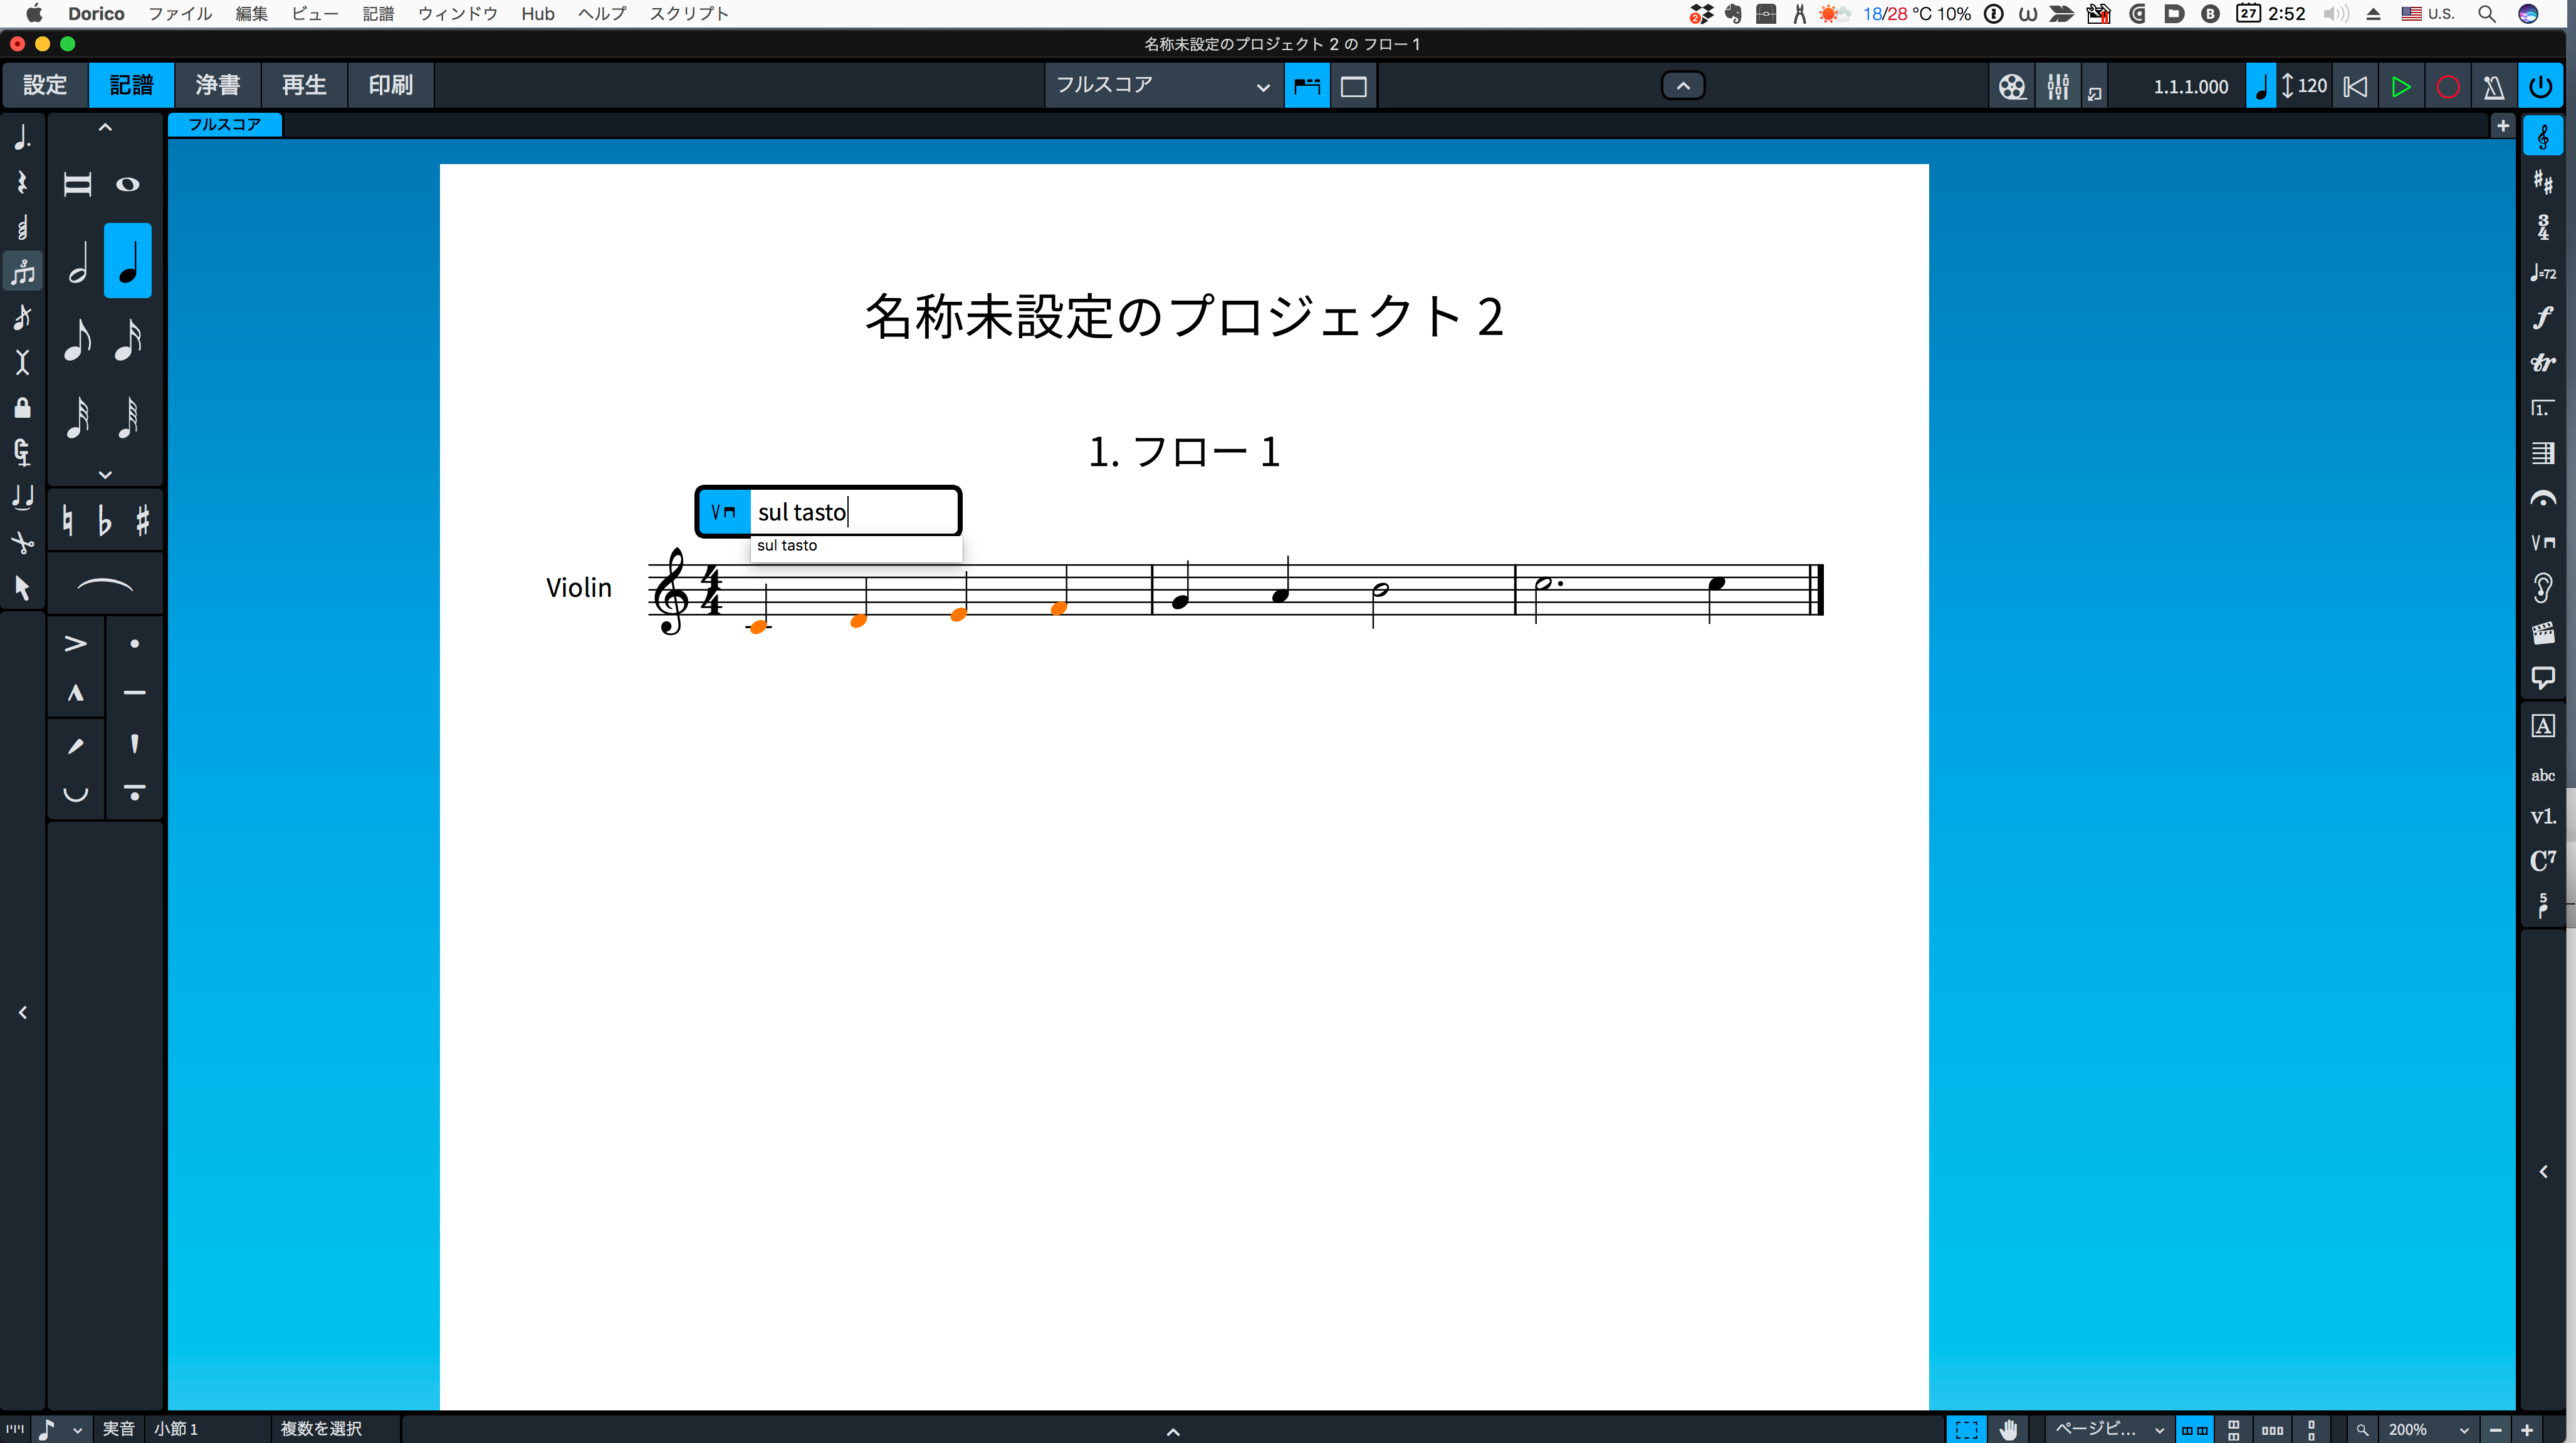Open the Holds and Pauses fermata panel

pos(2543,498)
